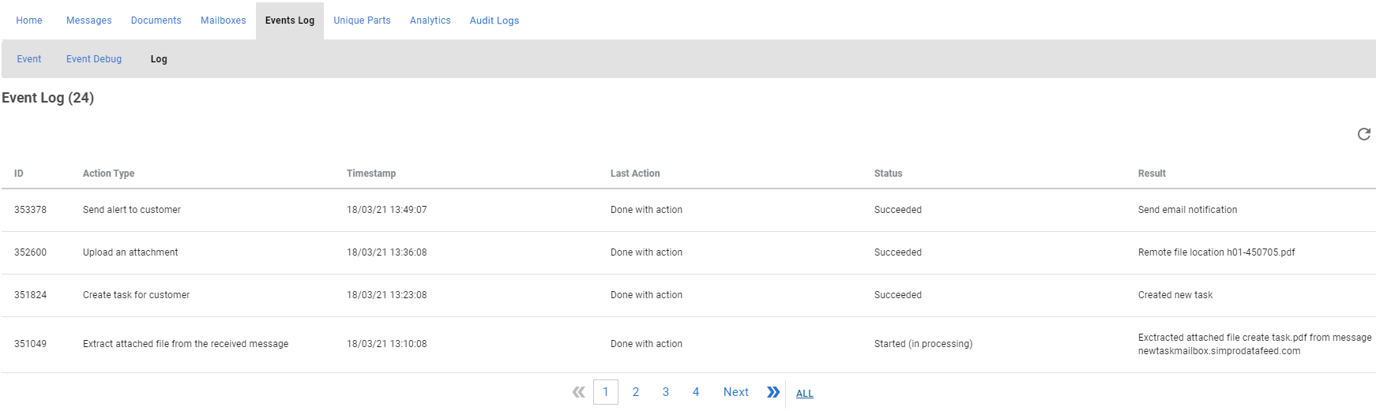Select row with ID 353378

pos(30,210)
